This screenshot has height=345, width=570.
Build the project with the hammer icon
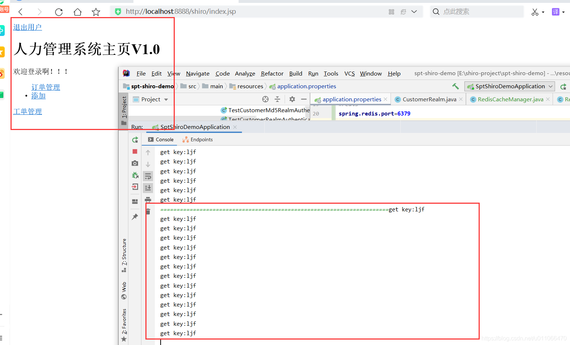tap(455, 86)
